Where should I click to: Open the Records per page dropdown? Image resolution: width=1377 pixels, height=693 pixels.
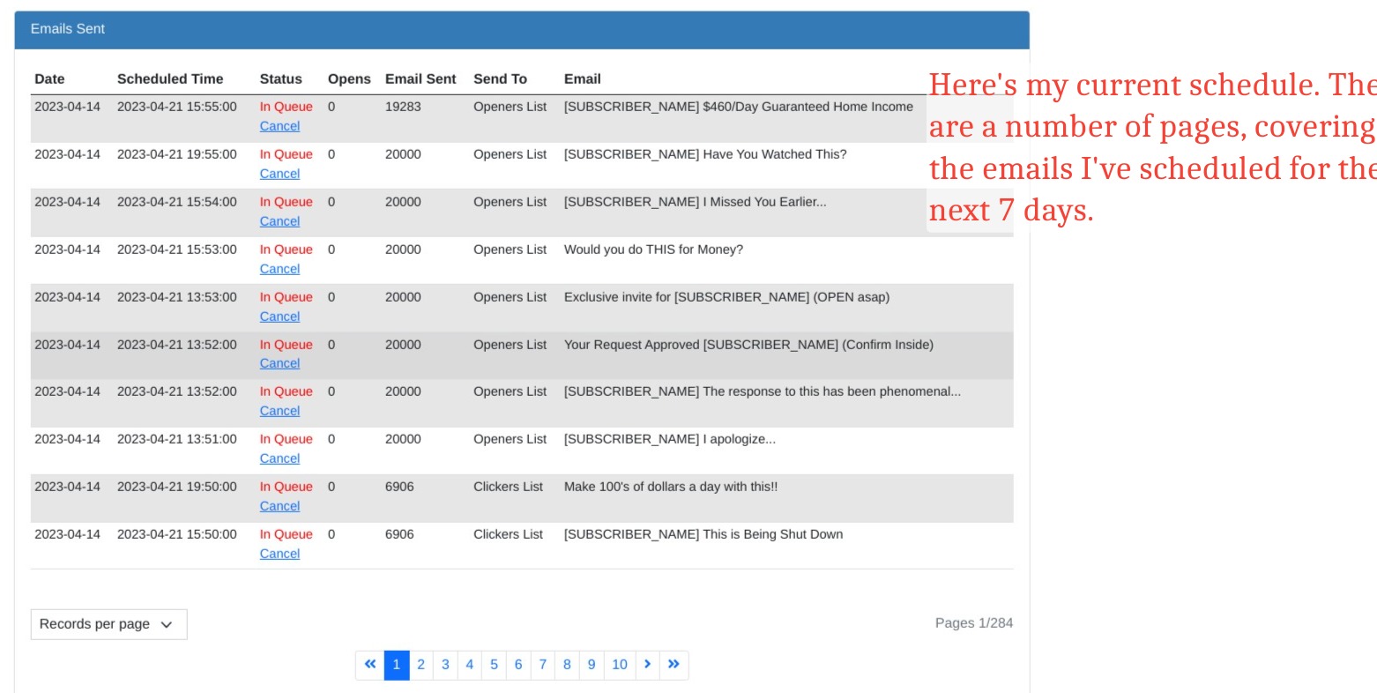pos(108,624)
